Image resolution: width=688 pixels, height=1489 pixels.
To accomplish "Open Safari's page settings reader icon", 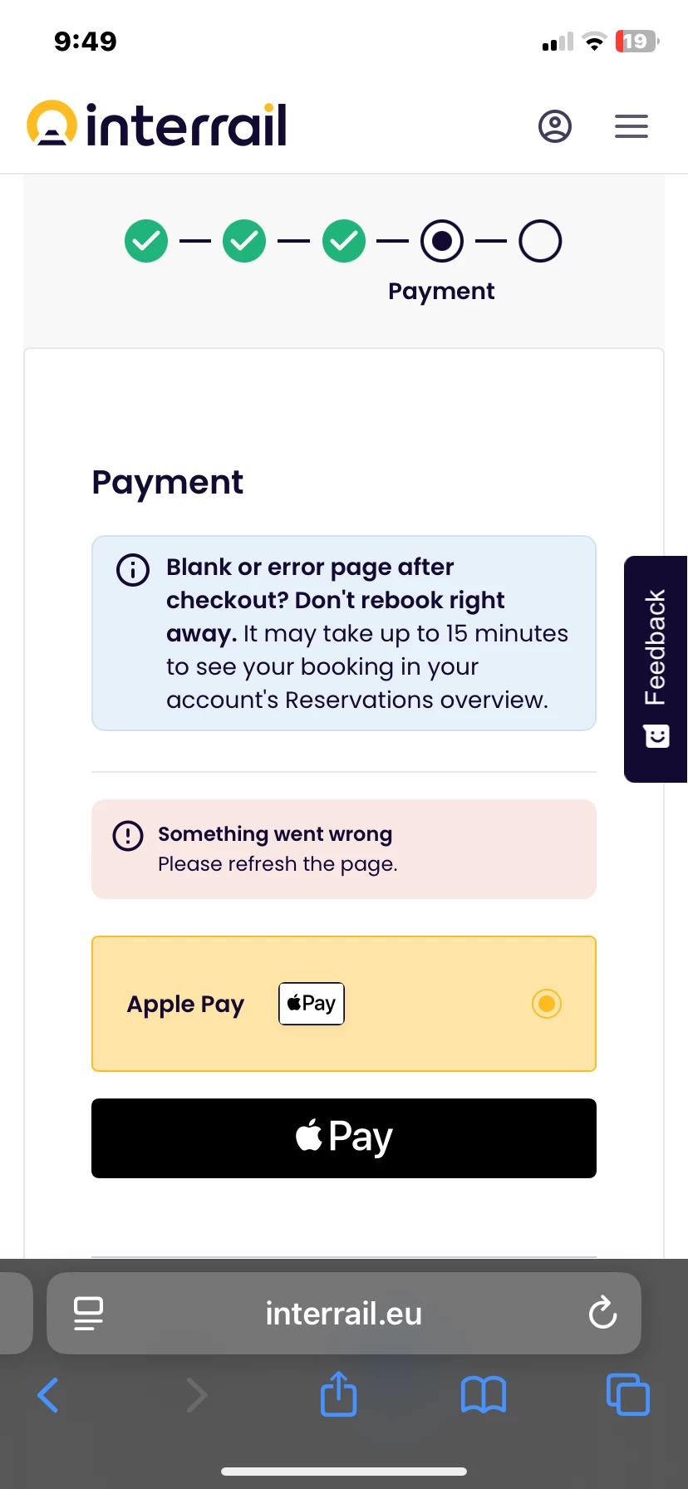I will click(88, 1314).
